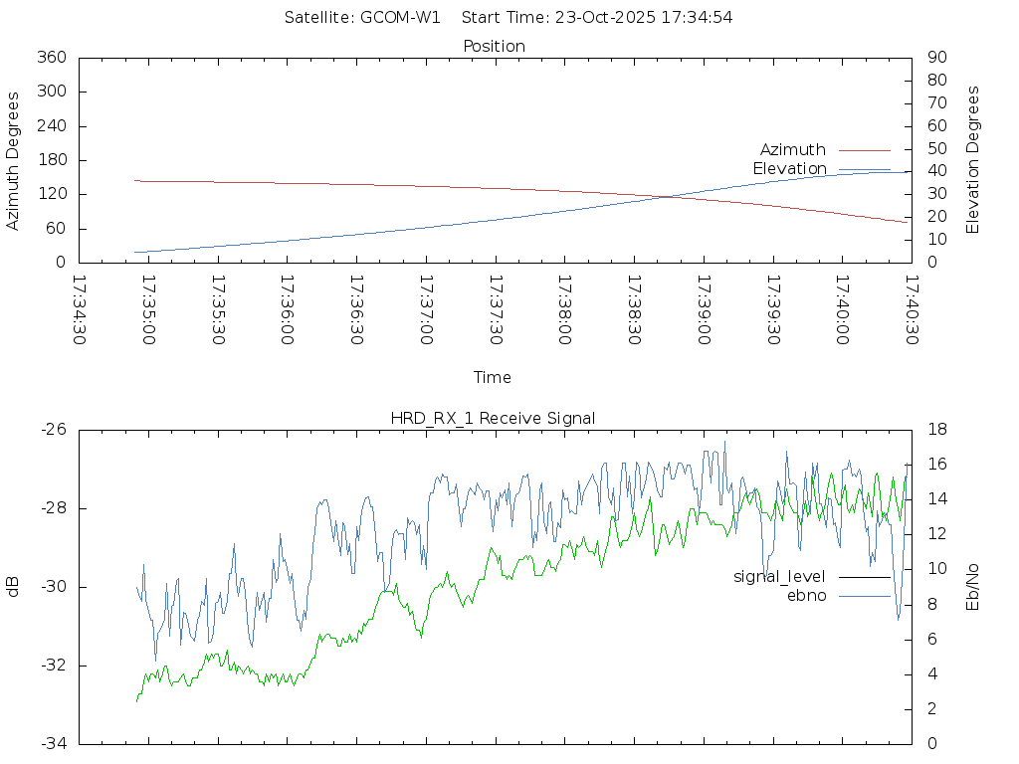Click the signal_level legend label
1019x764 pixels.
click(x=779, y=577)
